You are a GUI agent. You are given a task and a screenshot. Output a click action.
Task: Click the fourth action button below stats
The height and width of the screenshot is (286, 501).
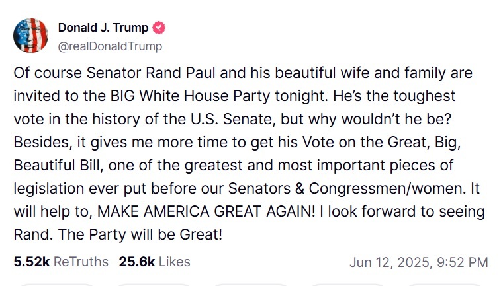pyautogui.click(x=347, y=285)
